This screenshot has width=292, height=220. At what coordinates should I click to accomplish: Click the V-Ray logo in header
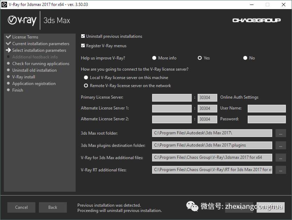(22, 20)
